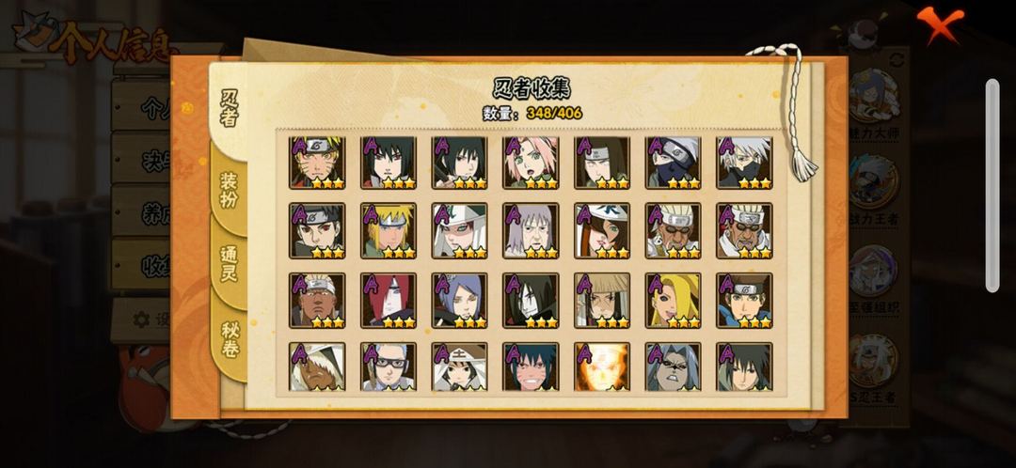This screenshot has height=468, width=1016.
Task: Open the 魅力大师 badge icon in the right sidebar
Action: point(873,96)
